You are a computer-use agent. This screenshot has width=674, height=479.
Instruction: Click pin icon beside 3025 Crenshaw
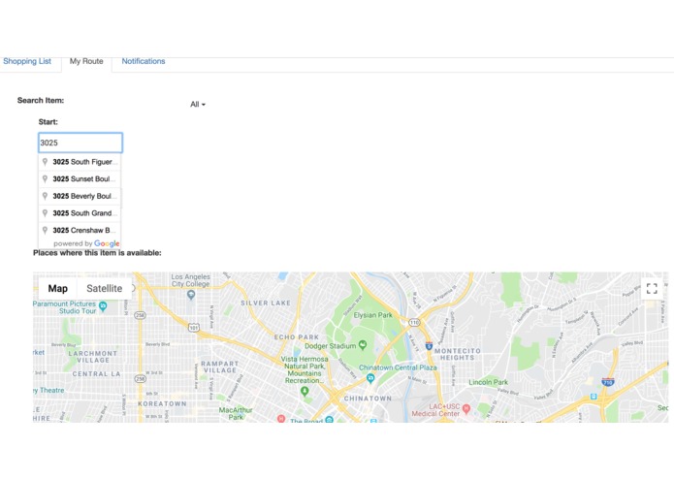click(x=45, y=230)
